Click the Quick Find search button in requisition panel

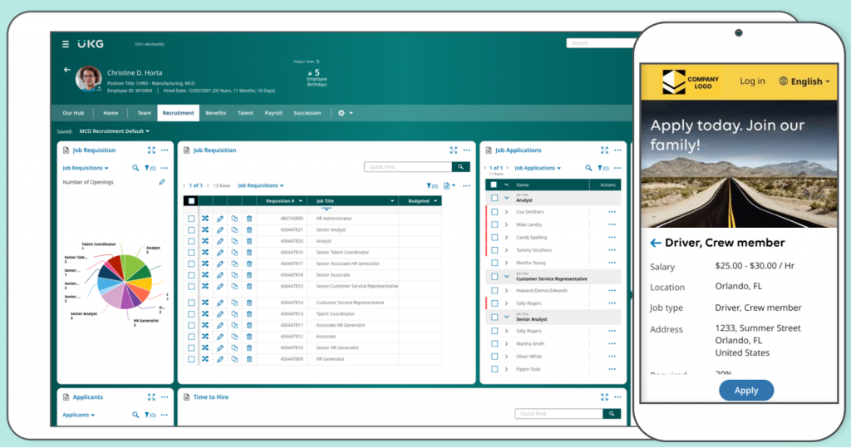460,167
